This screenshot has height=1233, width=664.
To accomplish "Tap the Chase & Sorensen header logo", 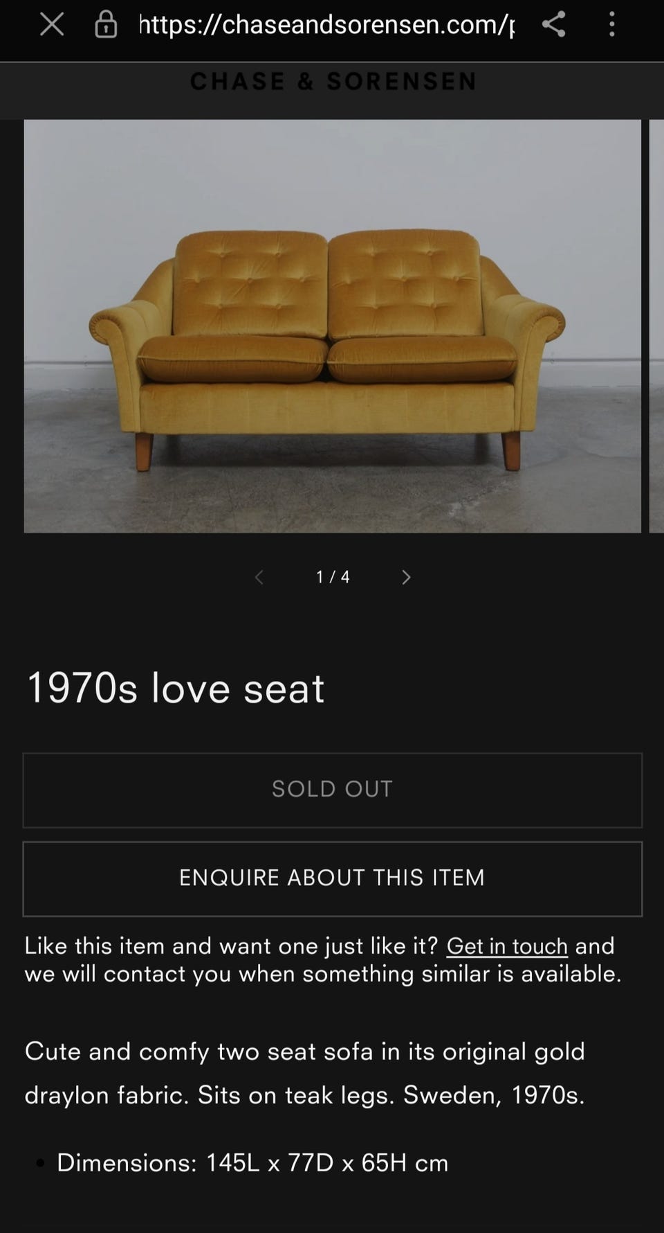I will tap(333, 82).
